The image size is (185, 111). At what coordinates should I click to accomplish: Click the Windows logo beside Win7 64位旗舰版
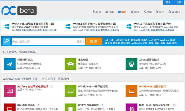click(x=7, y=26)
